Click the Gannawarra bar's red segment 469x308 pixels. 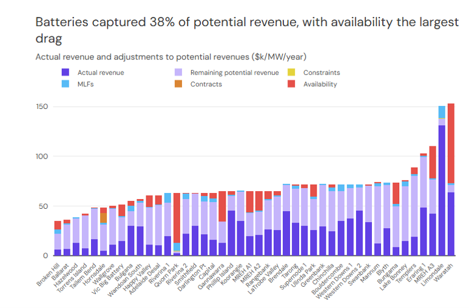click(x=222, y=206)
